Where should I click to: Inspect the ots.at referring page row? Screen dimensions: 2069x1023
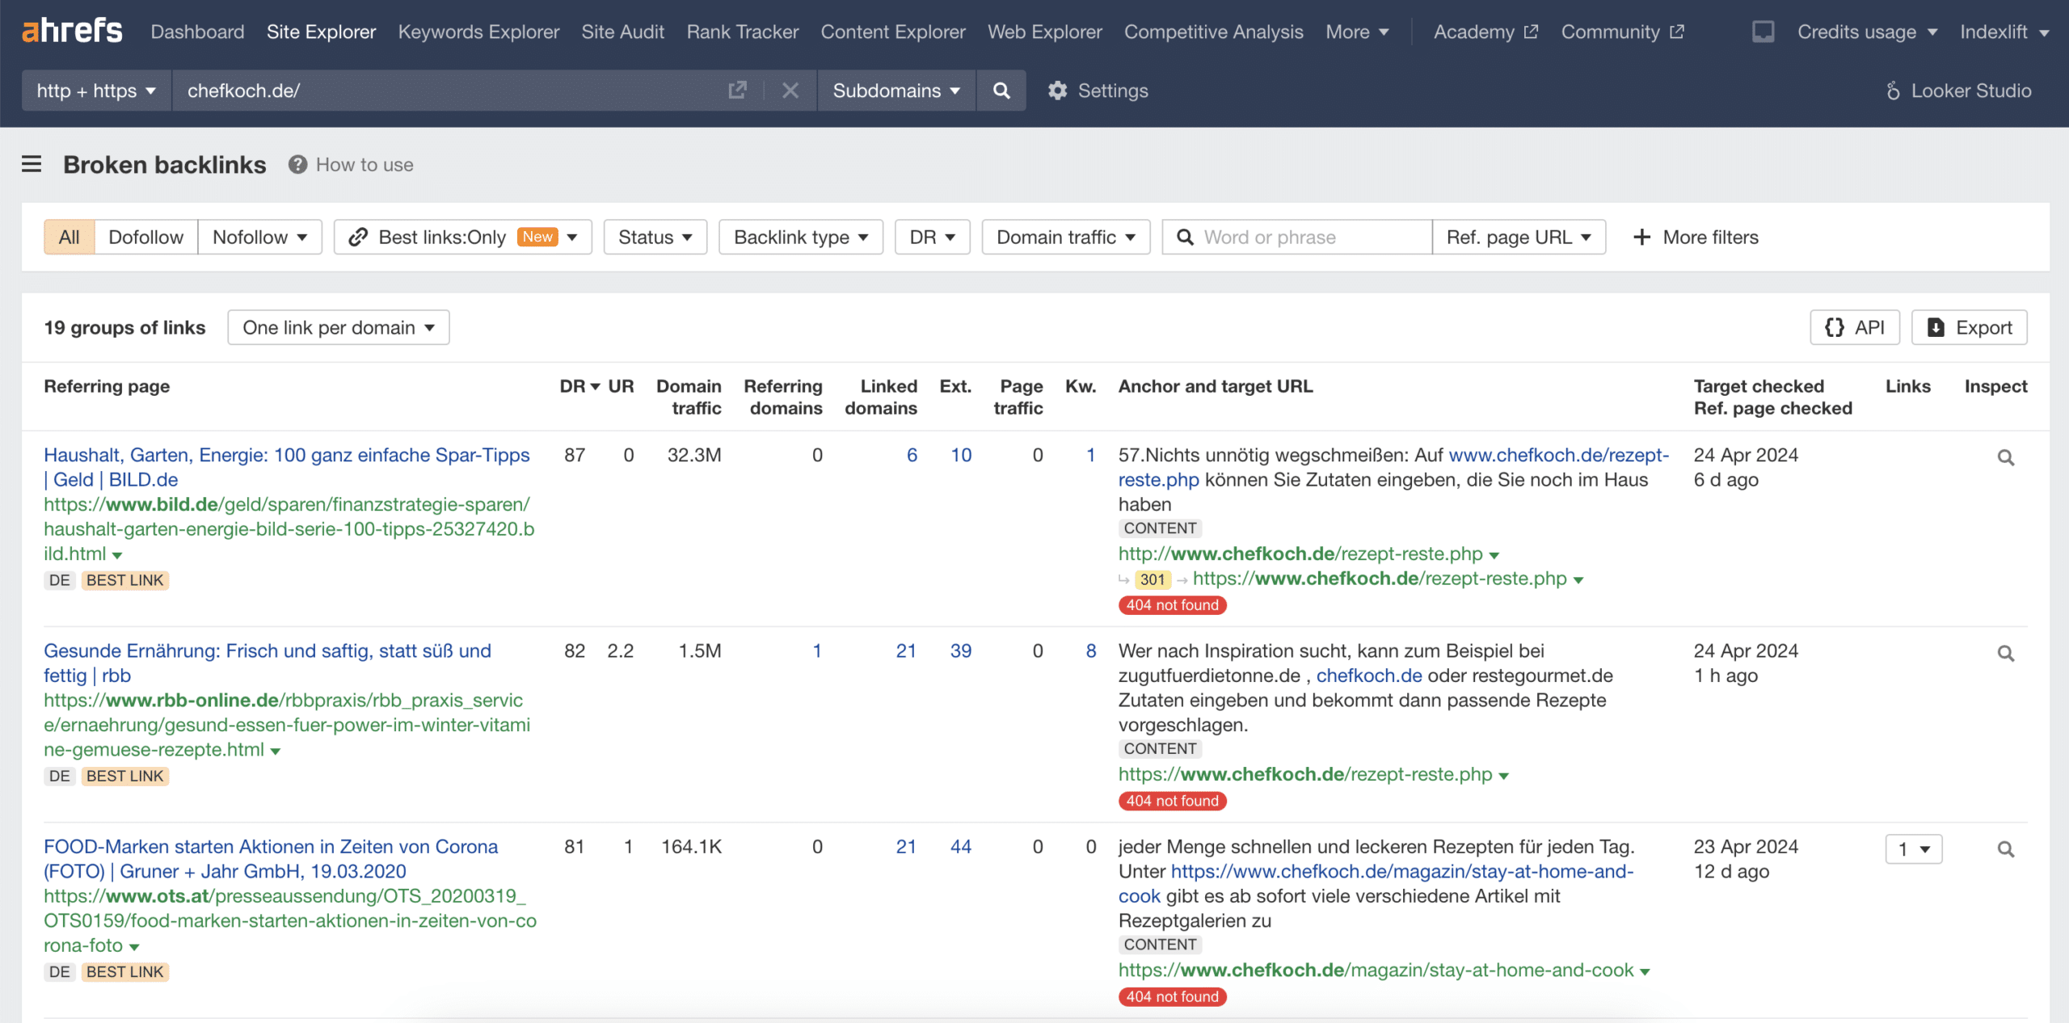[2006, 849]
